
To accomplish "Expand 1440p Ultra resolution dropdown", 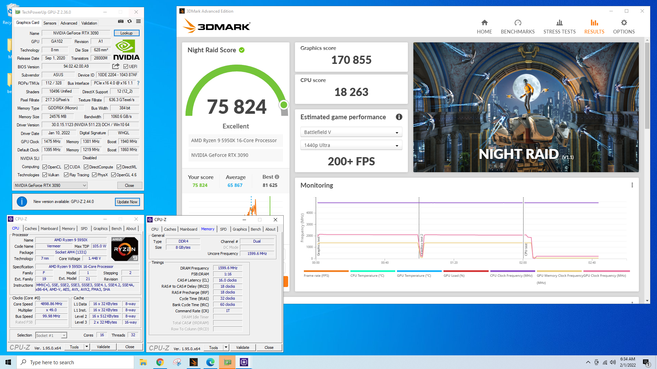I will (x=351, y=145).
